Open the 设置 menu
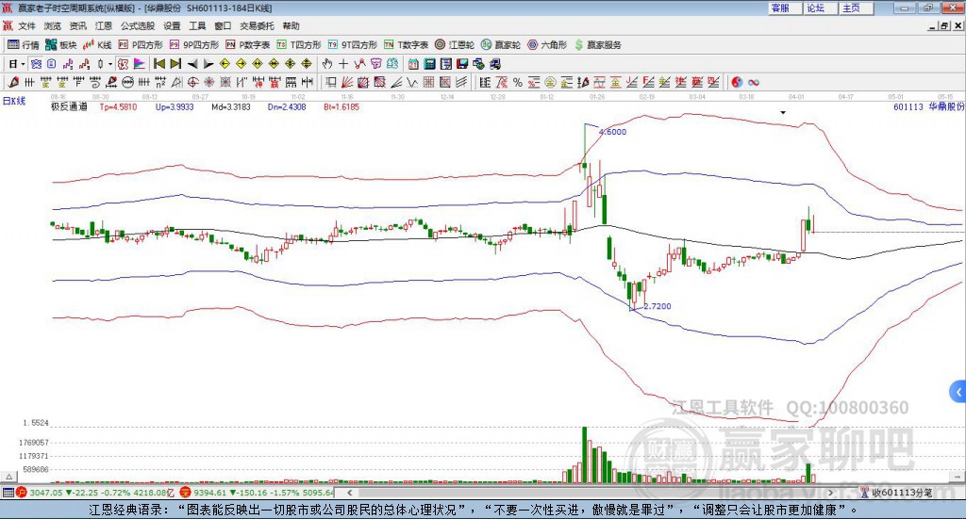 (x=172, y=25)
